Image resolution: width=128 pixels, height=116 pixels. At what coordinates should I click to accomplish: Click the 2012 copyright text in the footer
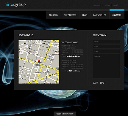tap(58, 114)
